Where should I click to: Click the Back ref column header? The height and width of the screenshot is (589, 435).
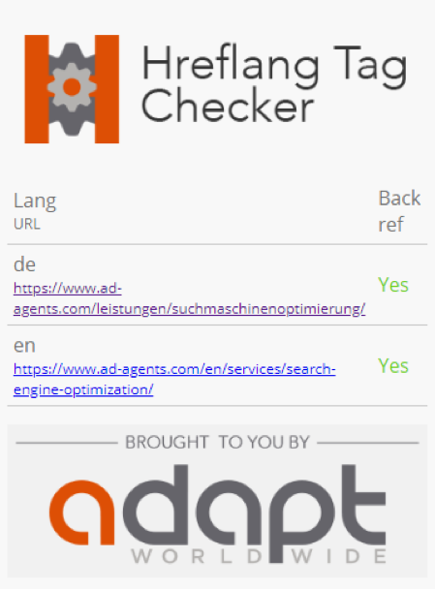pyautogui.click(x=399, y=211)
